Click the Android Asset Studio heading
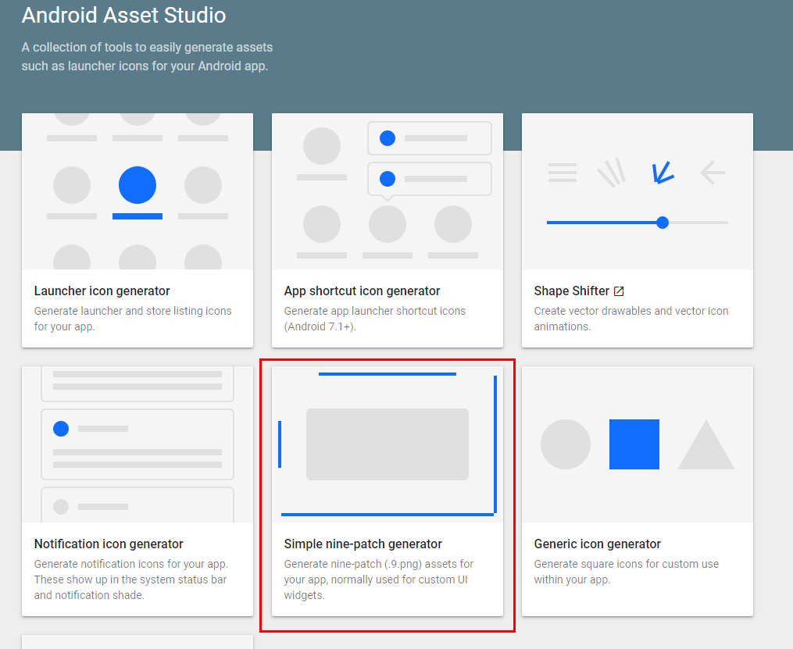This screenshot has width=793, height=649. [x=124, y=15]
